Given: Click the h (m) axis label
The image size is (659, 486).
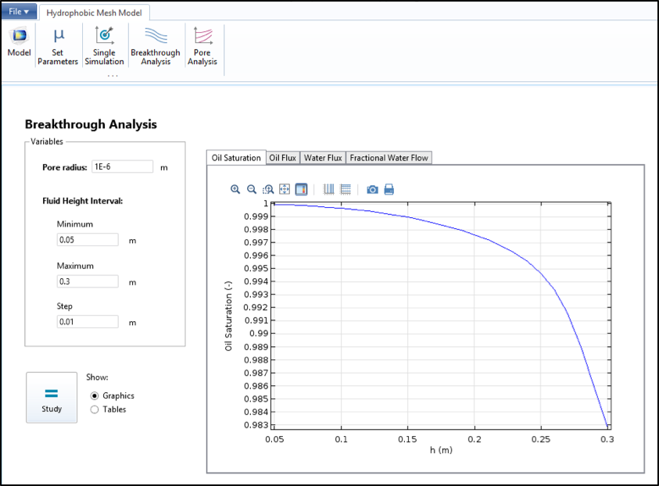Looking at the screenshot, I should tap(441, 450).
